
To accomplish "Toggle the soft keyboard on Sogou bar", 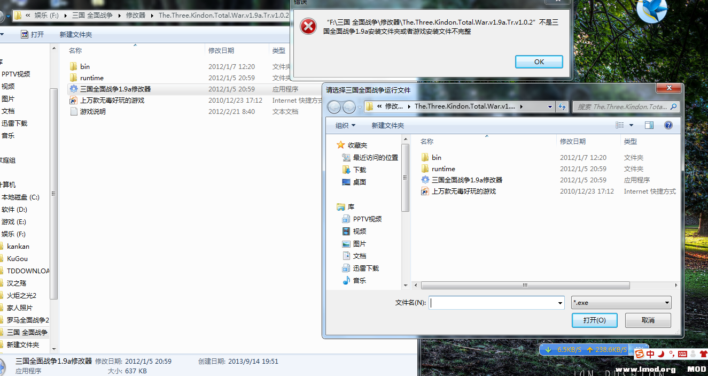I will (x=682, y=354).
